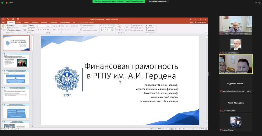Center text in the paragraph group
This screenshot has width=262, height=136.
(65, 29)
